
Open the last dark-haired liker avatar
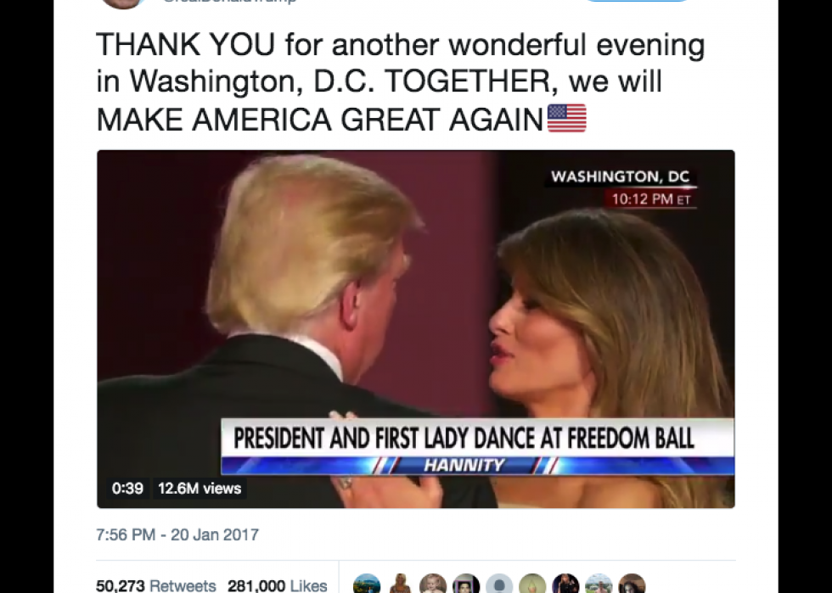click(632, 585)
